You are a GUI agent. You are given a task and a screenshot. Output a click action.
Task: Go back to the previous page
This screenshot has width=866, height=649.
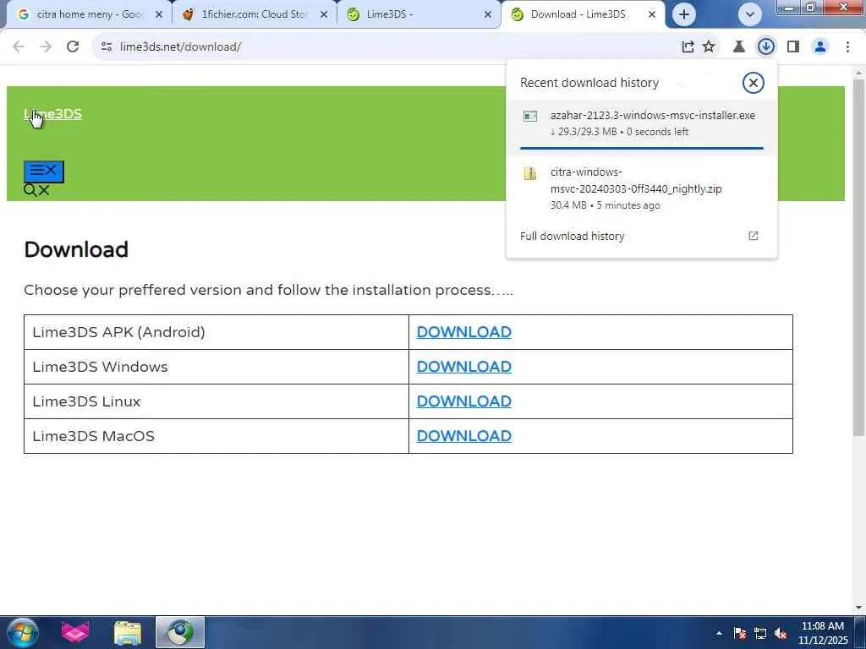pyautogui.click(x=19, y=47)
